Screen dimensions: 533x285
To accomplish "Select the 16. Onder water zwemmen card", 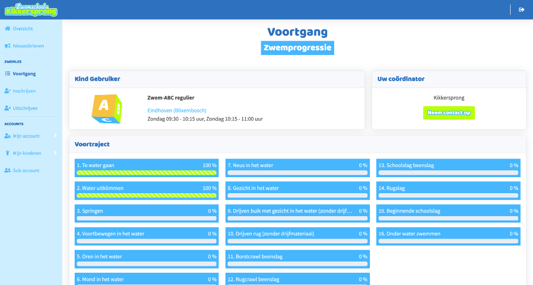I will point(448,236).
